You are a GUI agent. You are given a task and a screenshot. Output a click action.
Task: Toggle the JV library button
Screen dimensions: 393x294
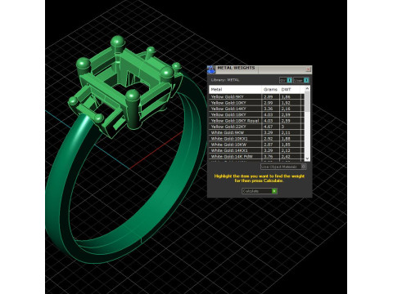(x=286, y=80)
